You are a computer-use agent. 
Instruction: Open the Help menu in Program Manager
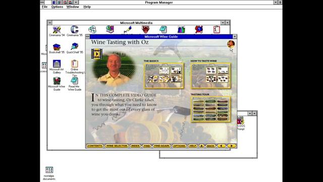(x=87, y=7)
